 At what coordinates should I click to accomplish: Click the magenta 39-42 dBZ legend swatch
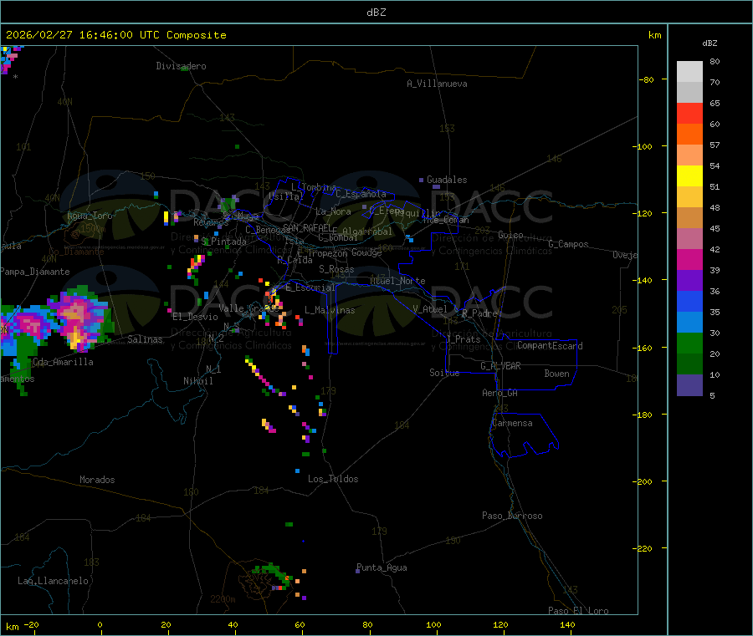tap(689, 259)
